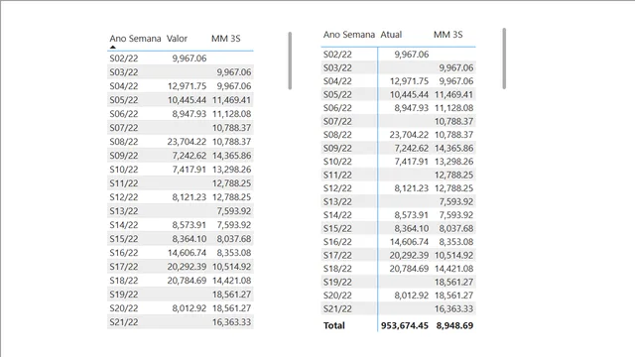Image resolution: width=635 pixels, height=357 pixels.
Task: Click MM 3S header in the Valor table
Action: coord(225,39)
